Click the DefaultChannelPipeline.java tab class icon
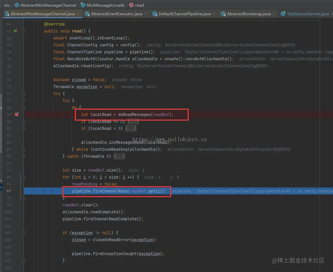 click(155, 14)
